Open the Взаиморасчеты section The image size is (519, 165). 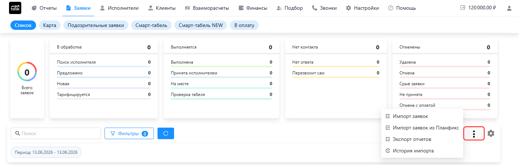click(207, 8)
